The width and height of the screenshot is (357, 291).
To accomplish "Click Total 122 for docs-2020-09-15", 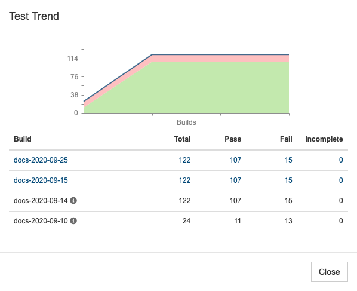I will coord(184,180).
